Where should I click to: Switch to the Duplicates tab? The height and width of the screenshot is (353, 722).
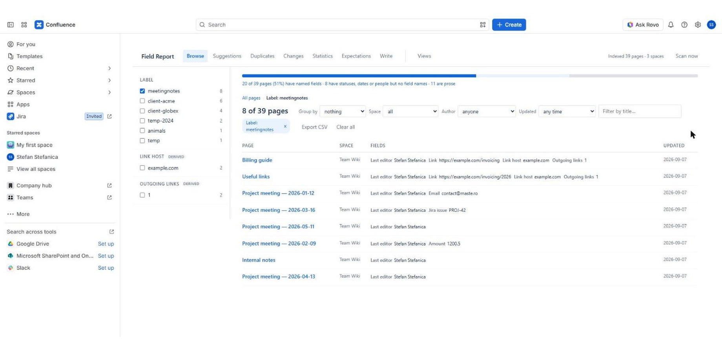click(x=262, y=56)
